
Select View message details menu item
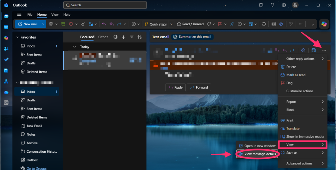coord(257,154)
